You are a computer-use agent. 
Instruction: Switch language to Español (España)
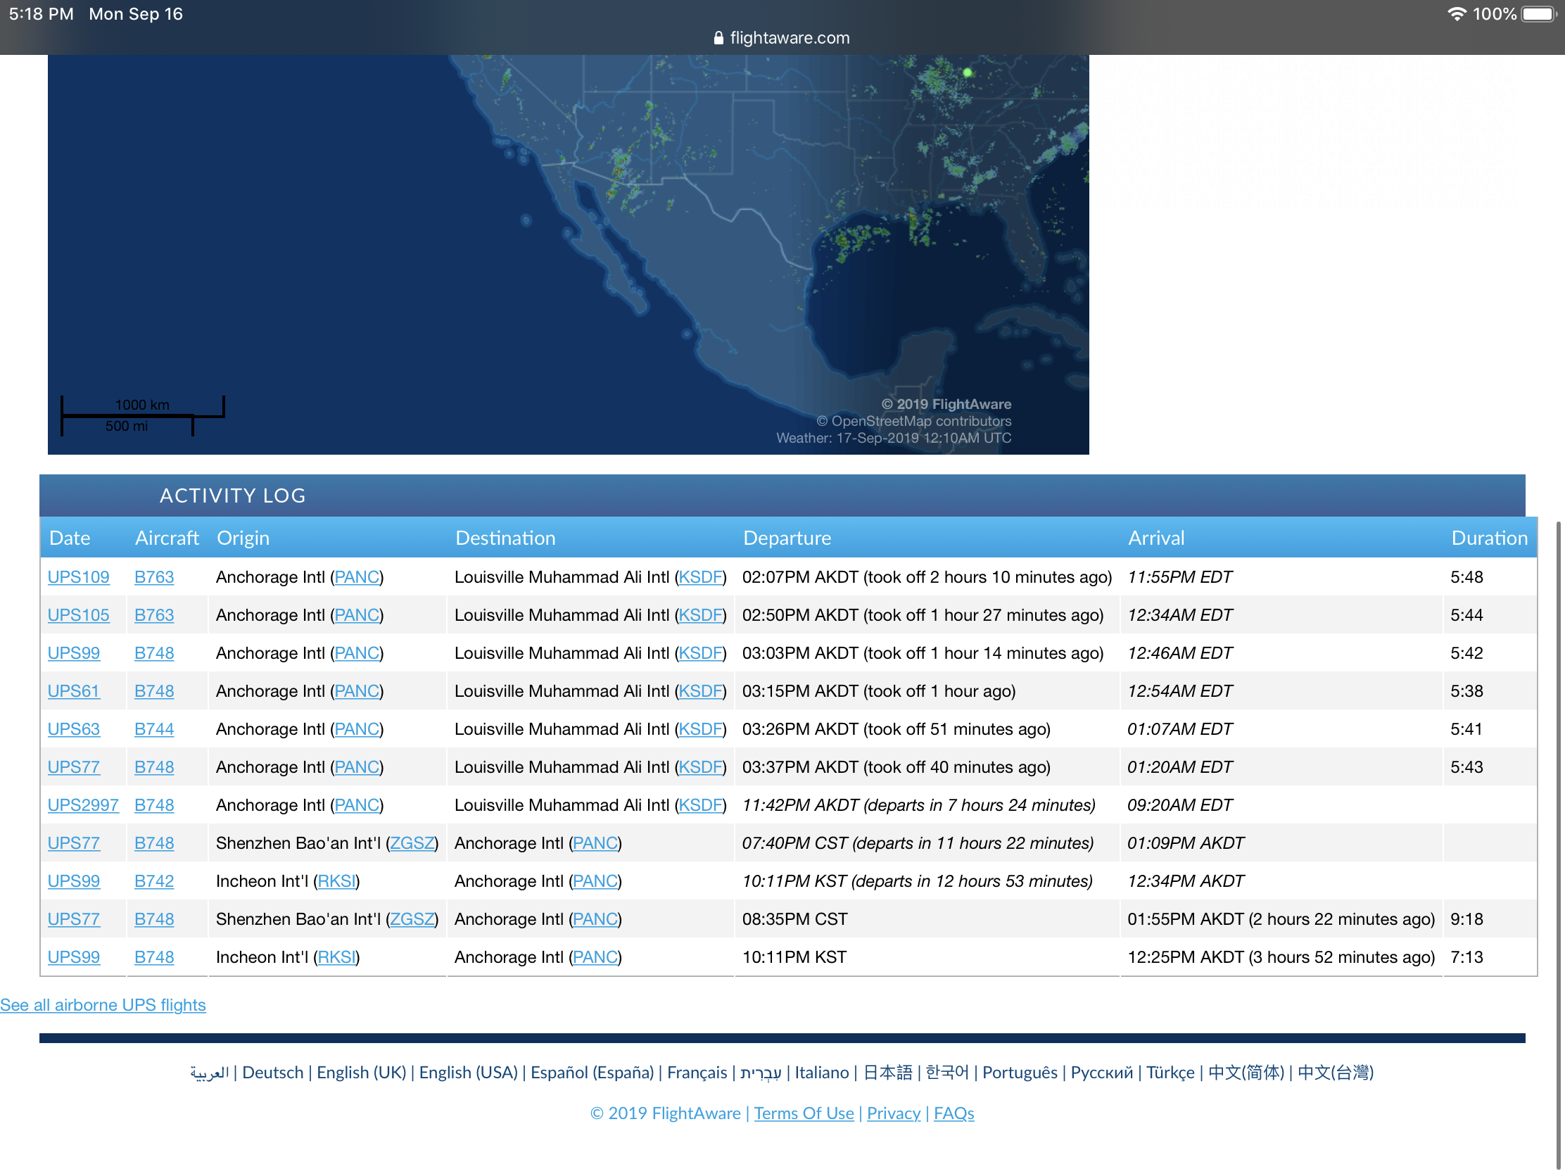click(593, 1073)
